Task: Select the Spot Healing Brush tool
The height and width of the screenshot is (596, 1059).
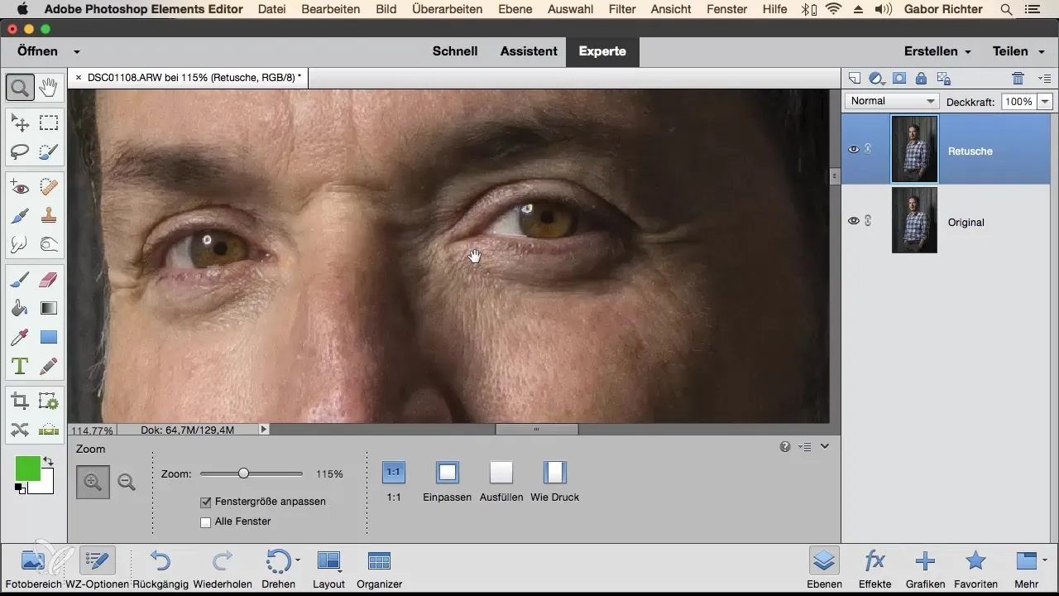Action: (x=49, y=188)
